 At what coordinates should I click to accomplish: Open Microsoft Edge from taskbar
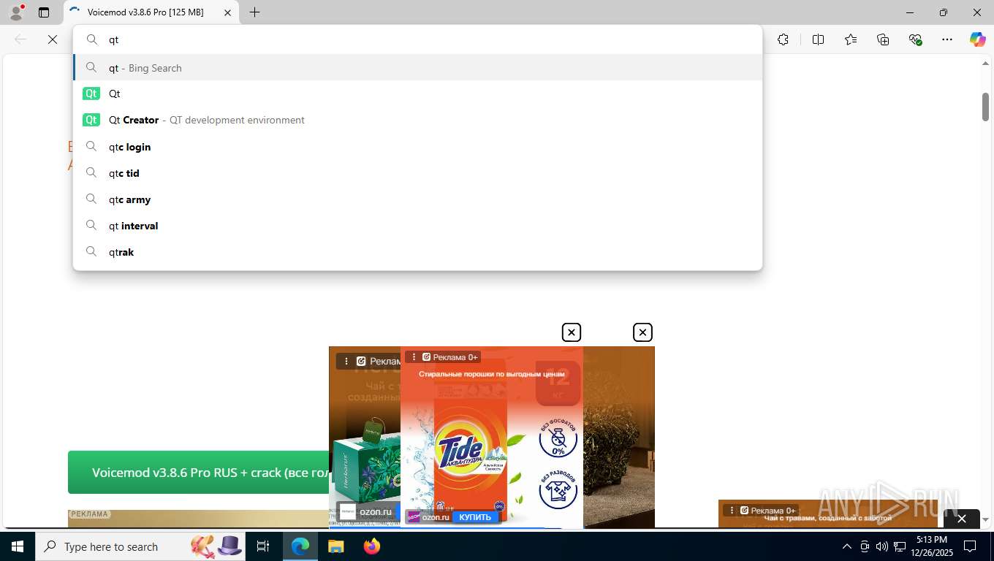(300, 546)
